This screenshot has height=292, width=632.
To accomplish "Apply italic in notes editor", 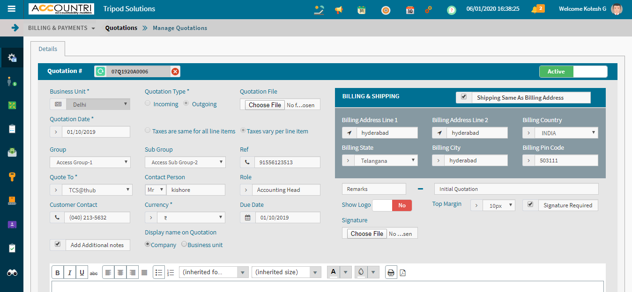I will click(x=70, y=272).
